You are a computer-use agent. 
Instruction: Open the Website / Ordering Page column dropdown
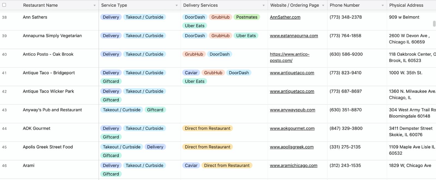(x=323, y=5)
